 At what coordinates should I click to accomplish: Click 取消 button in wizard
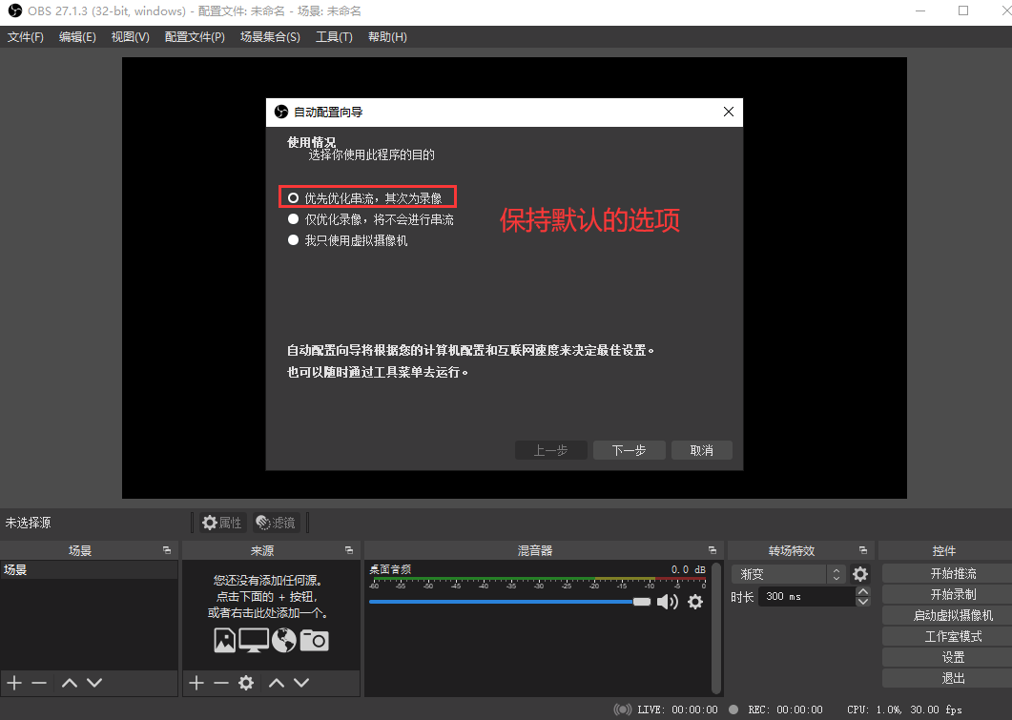702,450
